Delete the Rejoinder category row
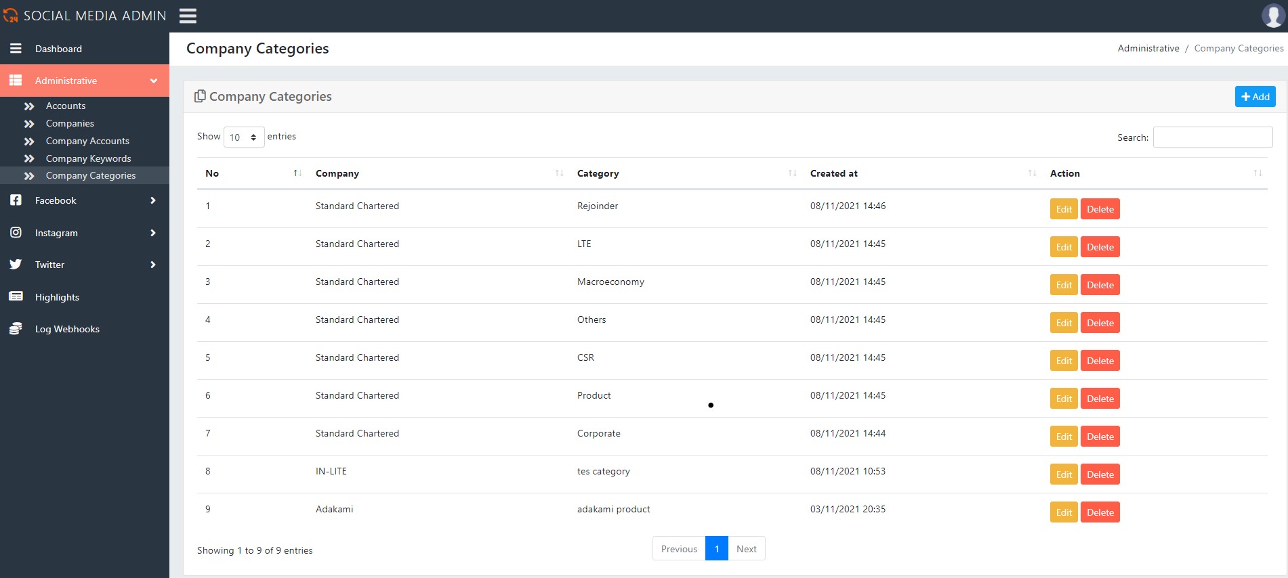1288x578 pixels. pyautogui.click(x=1100, y=209)
